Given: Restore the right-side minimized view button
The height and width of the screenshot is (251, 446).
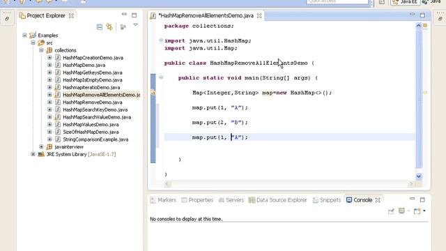Looking at the screenshot, I should [440, 19].
